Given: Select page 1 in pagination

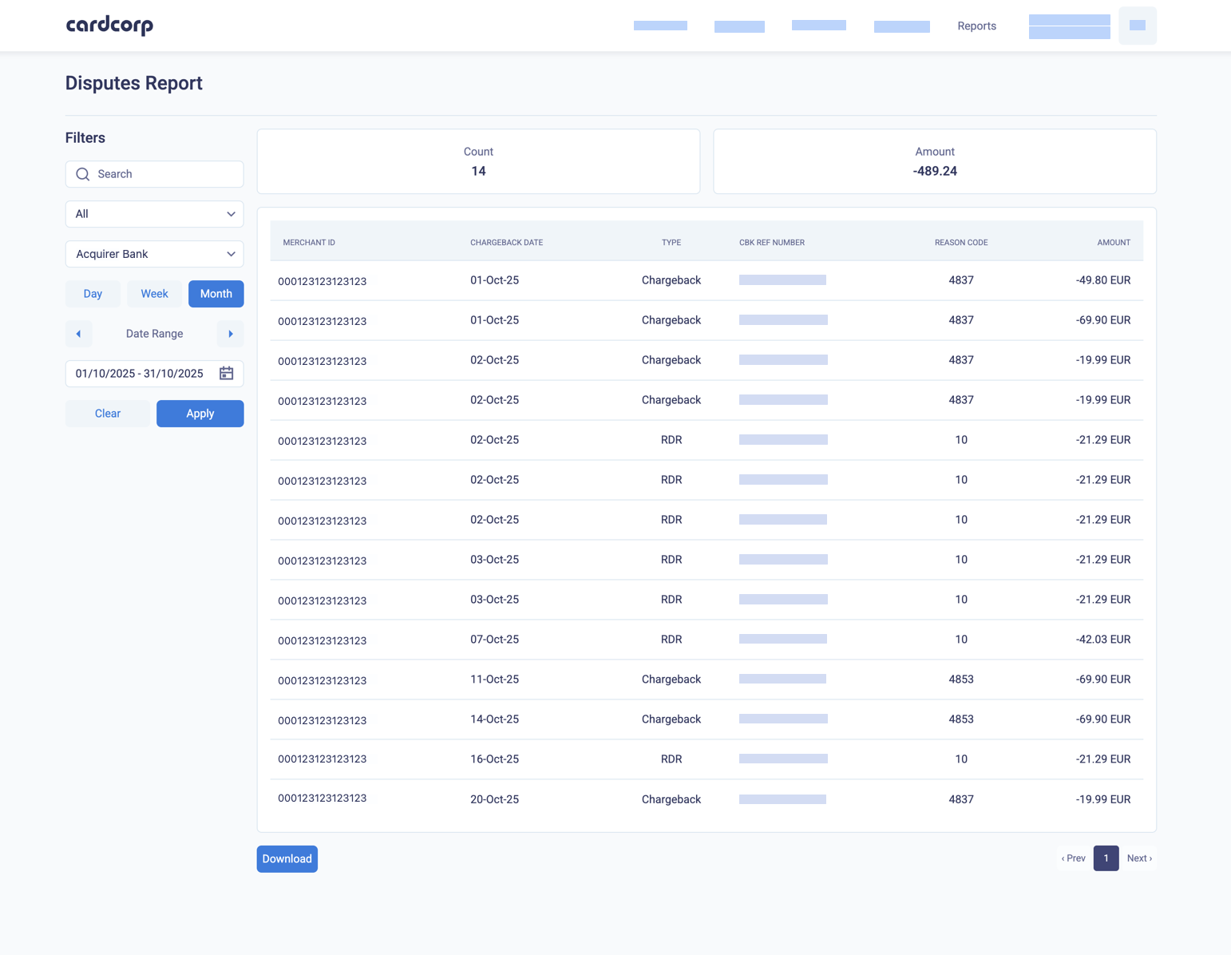Looking at the screenshot, I should tap(1106, 858).
